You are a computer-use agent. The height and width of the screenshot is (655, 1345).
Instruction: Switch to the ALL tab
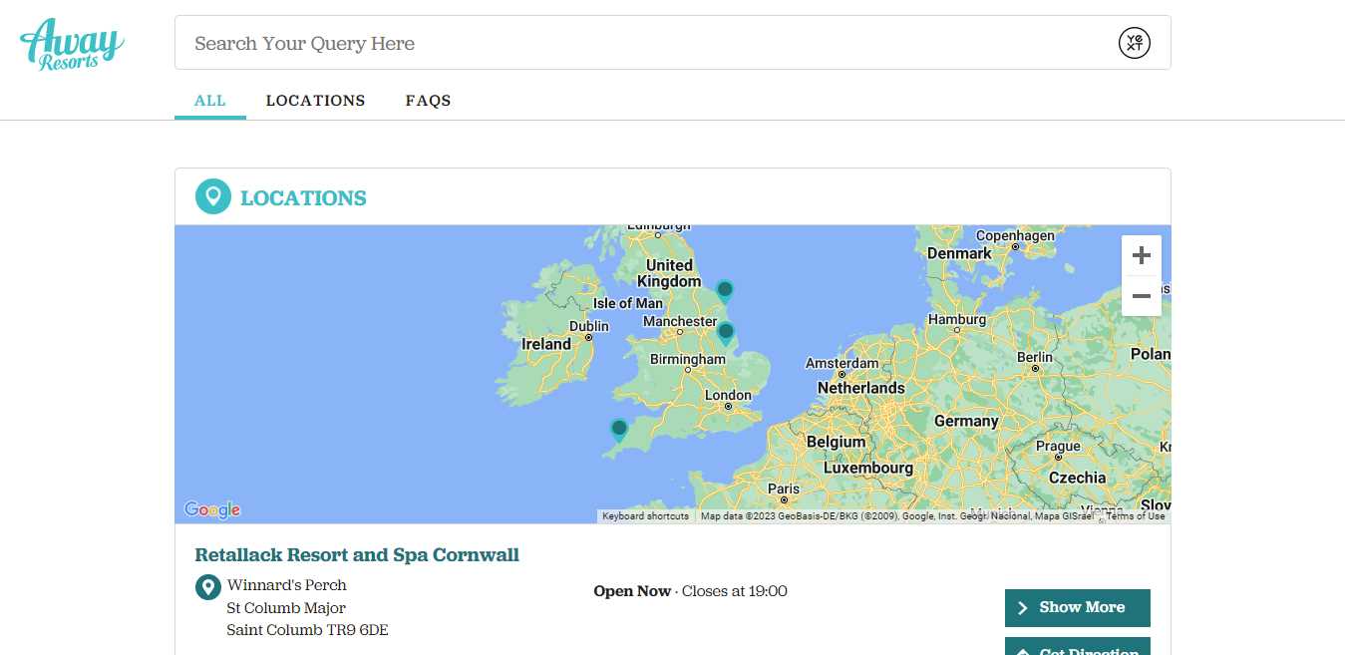210,101
